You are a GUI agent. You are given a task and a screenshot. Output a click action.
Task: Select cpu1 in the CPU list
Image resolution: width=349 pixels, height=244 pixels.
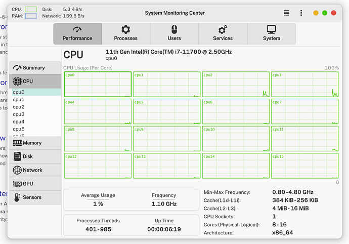19,100
